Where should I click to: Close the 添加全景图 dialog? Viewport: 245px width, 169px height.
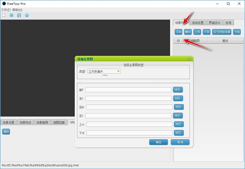(x=189, y=59)
